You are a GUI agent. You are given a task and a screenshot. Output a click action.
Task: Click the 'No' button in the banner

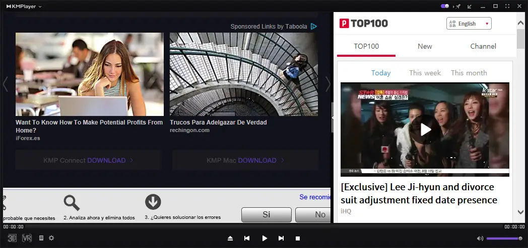tap(313, 214)
